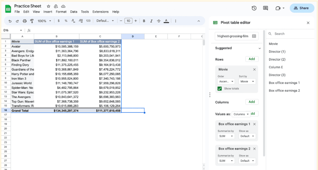The width and height of the screenshot is (318, 170).
Task: Click the pivot table data range grid icon
Action: 254,36
